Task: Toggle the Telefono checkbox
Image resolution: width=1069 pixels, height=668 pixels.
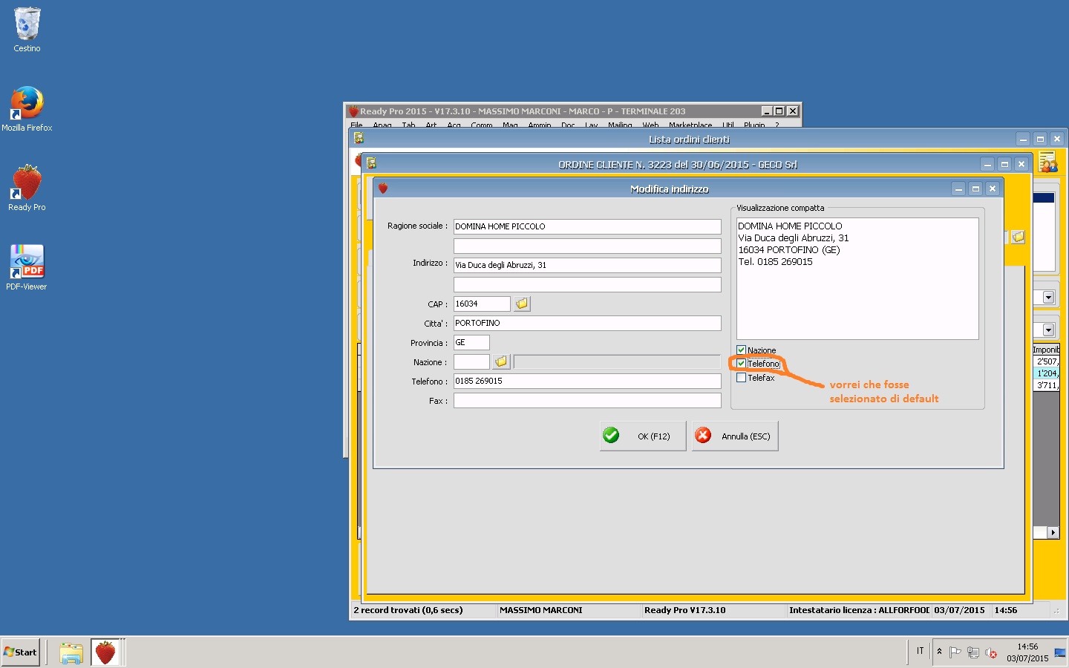Action: point(741,363)
